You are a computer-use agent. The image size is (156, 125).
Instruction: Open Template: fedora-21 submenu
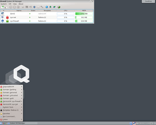tap(12, 110)
